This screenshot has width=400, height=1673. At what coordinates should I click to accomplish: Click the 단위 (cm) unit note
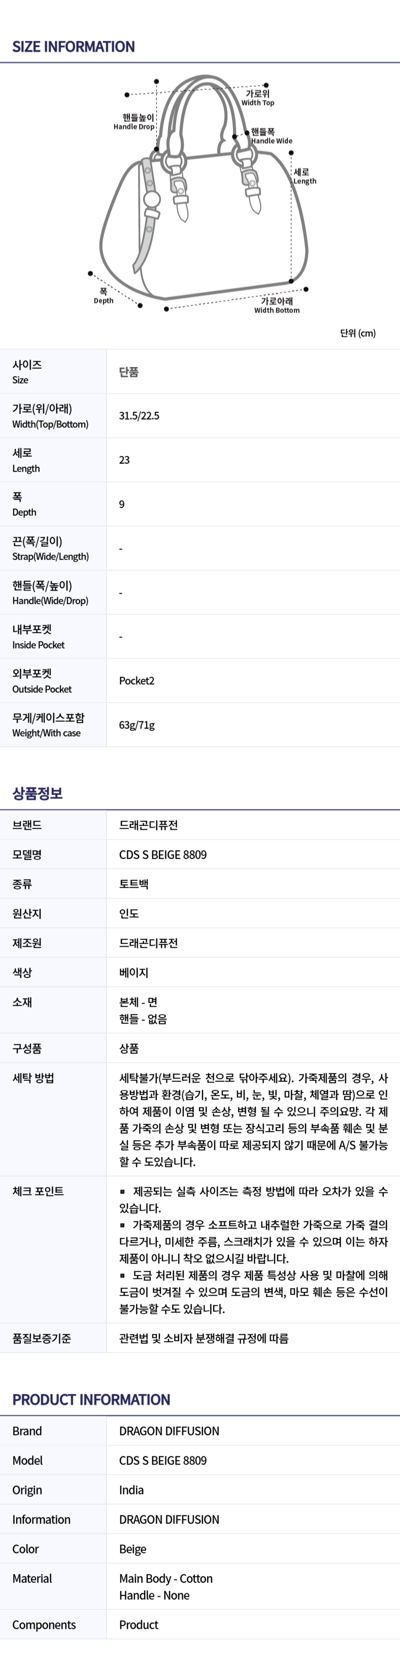(x=358, y=333)
